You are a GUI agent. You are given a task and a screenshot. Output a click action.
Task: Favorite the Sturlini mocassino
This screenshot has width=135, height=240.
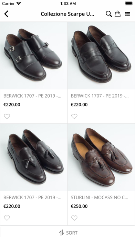tap(74, 218)
